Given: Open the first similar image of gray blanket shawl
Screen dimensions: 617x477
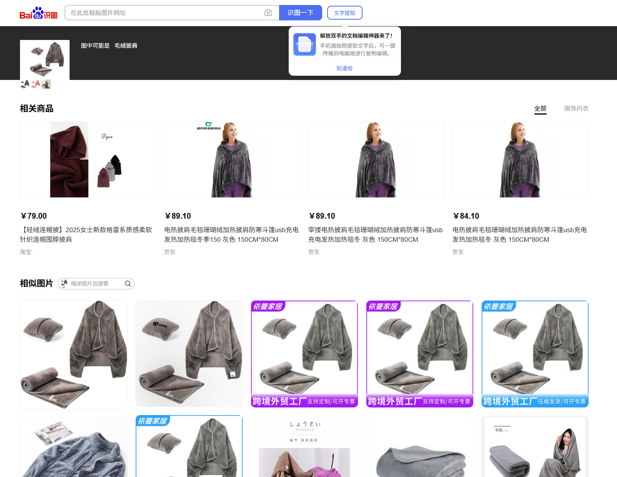Looking at the screenshot, I should click(74, 354).
